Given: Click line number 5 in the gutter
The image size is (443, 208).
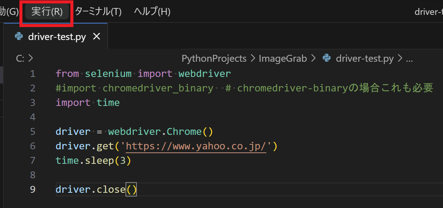Looking at the screenshot, I should click(x=32, y=131).
